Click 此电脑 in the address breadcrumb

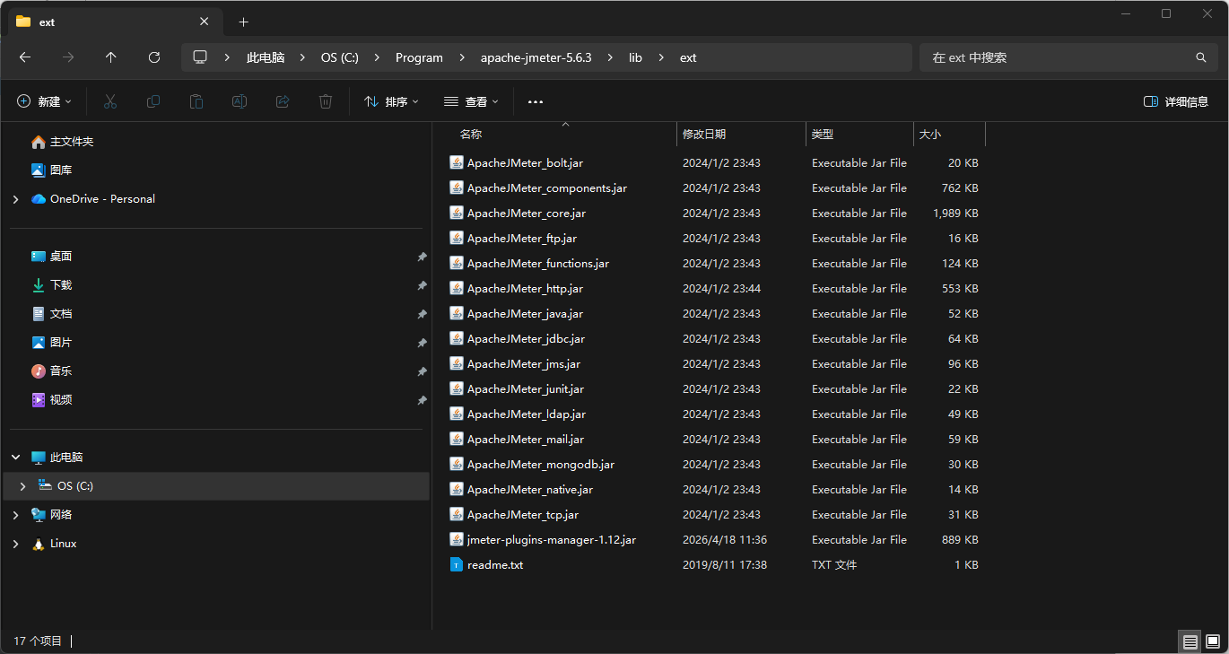266,57
